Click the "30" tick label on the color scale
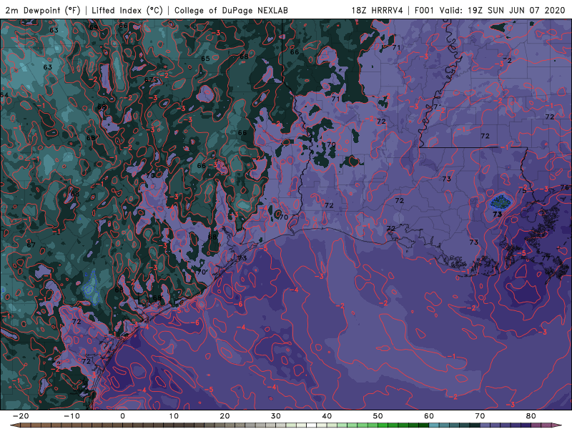Viewport: 572px width, 429px height. coord(276,416)
